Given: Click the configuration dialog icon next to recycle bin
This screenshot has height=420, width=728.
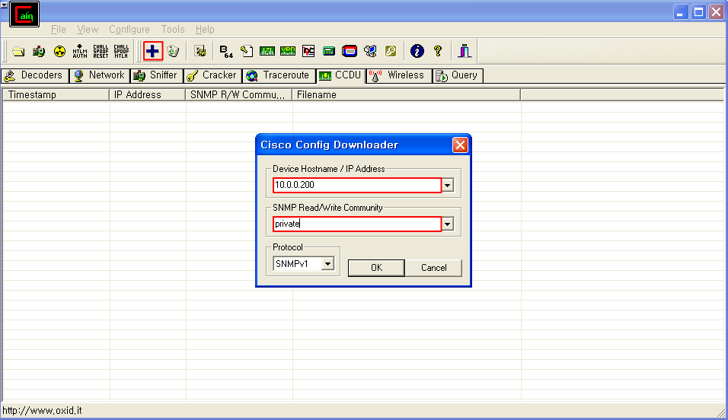Looking at the screenshot, I should pos(200,51).
